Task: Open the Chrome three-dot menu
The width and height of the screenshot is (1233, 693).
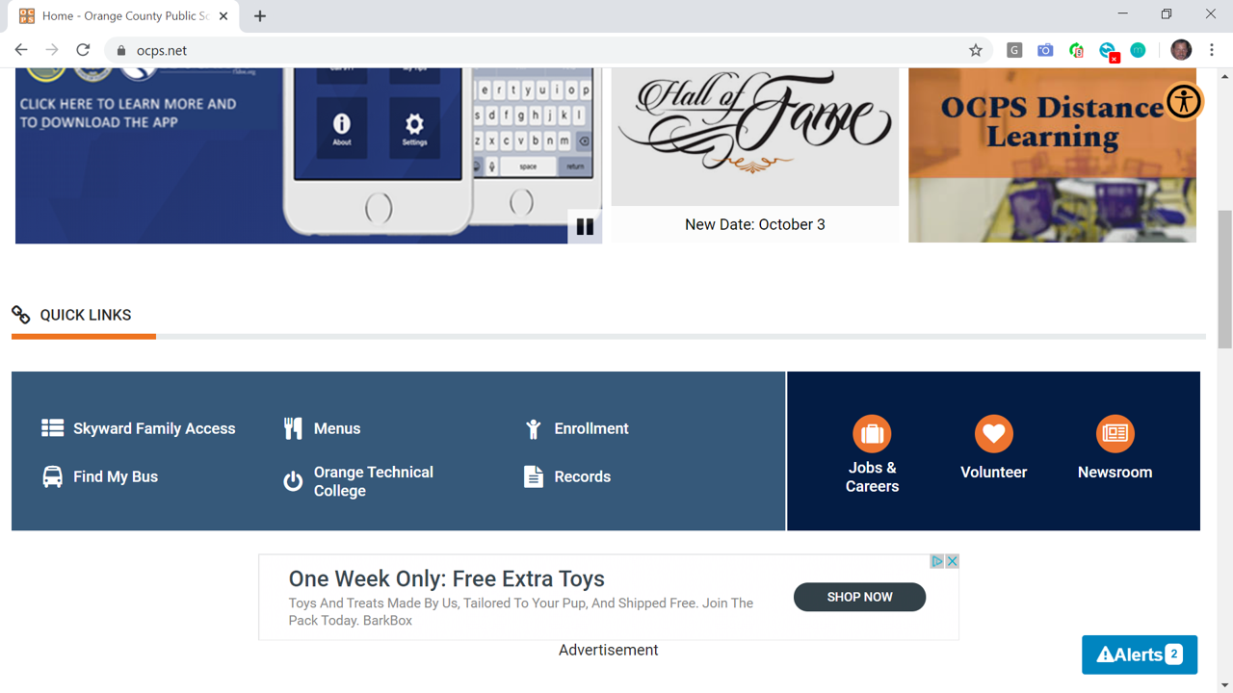Action: (x=1212, y=50)
